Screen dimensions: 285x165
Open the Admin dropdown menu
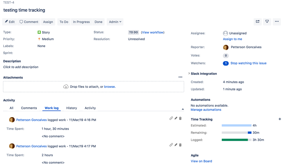pyautogui.click(x=115, y=22)
